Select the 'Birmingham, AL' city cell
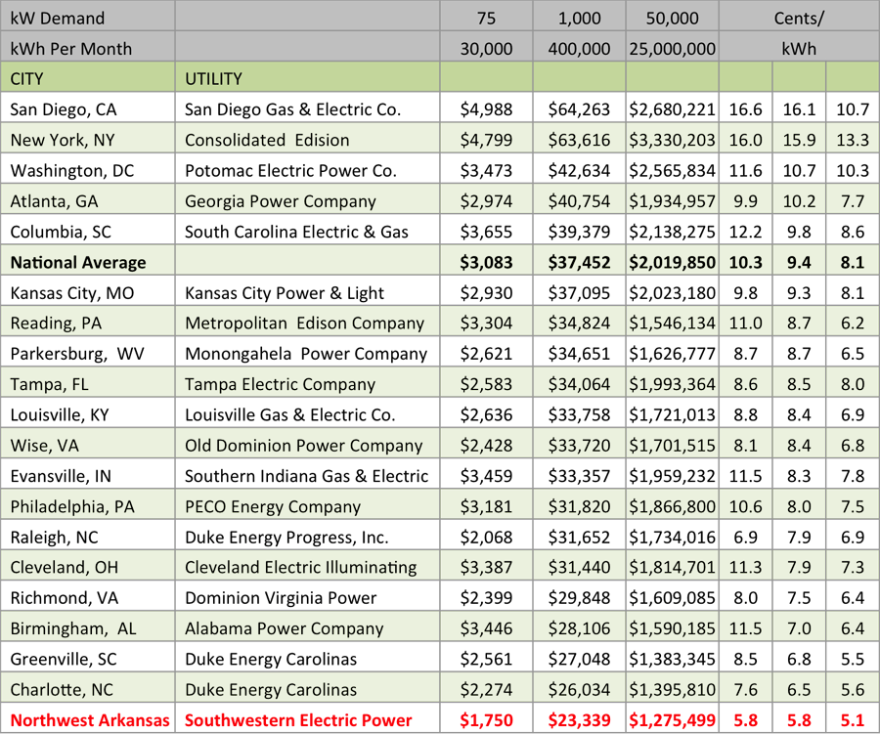This screenshot has height=734, width=880. (x=88, y=627)
